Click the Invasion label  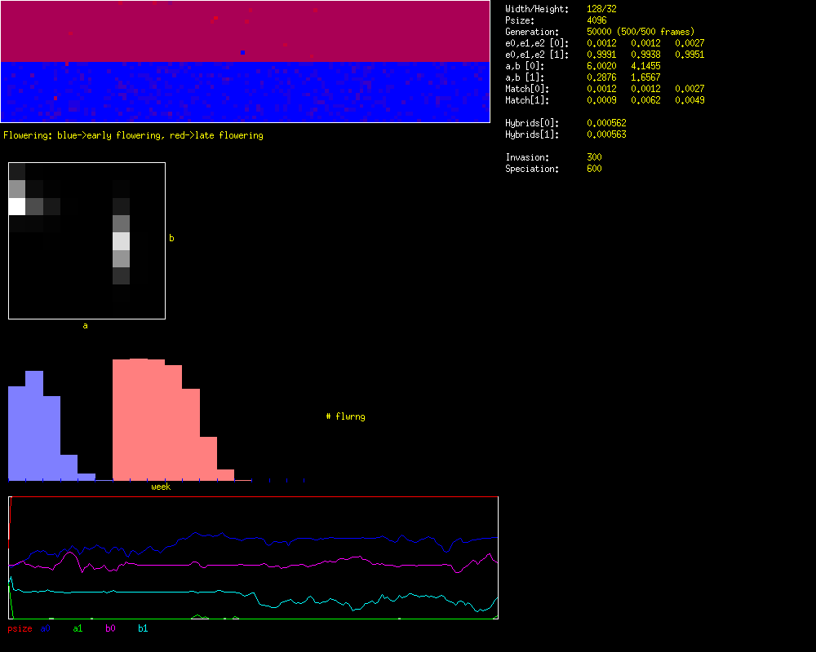point(526,158)
